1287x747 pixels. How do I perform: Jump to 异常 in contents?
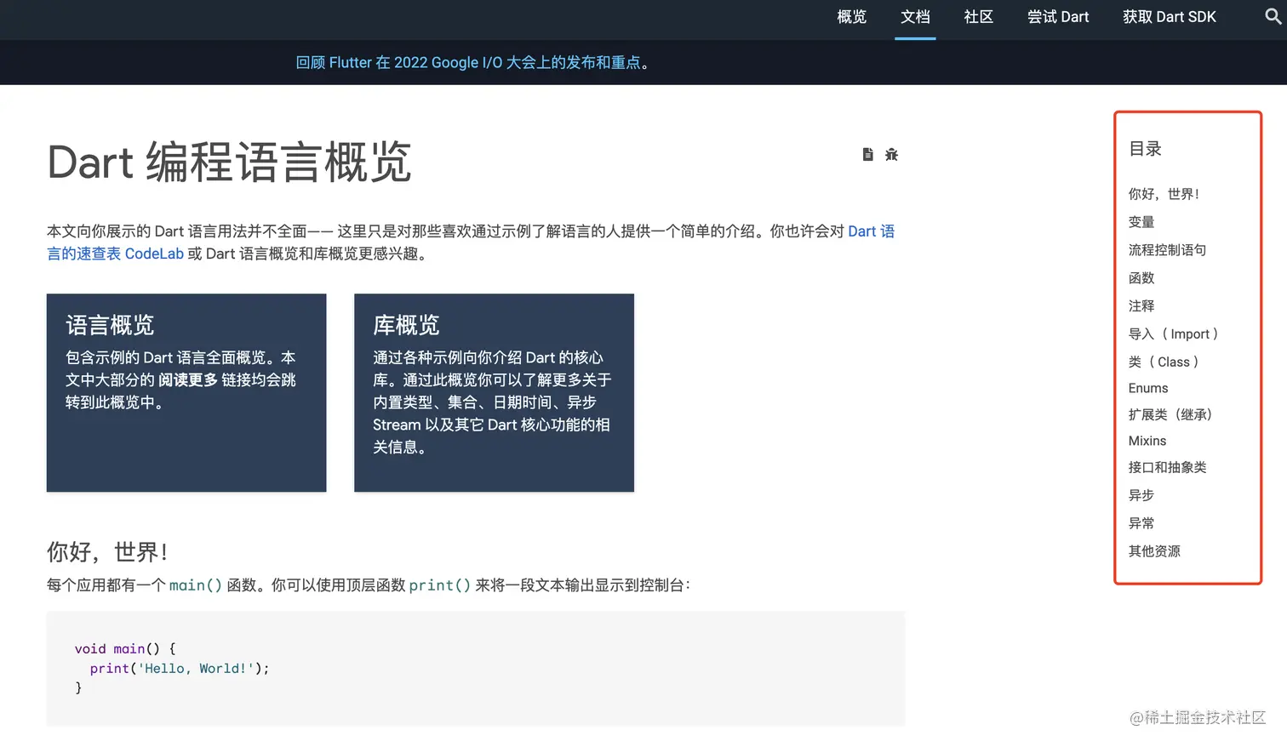[x=1141, y=523]
